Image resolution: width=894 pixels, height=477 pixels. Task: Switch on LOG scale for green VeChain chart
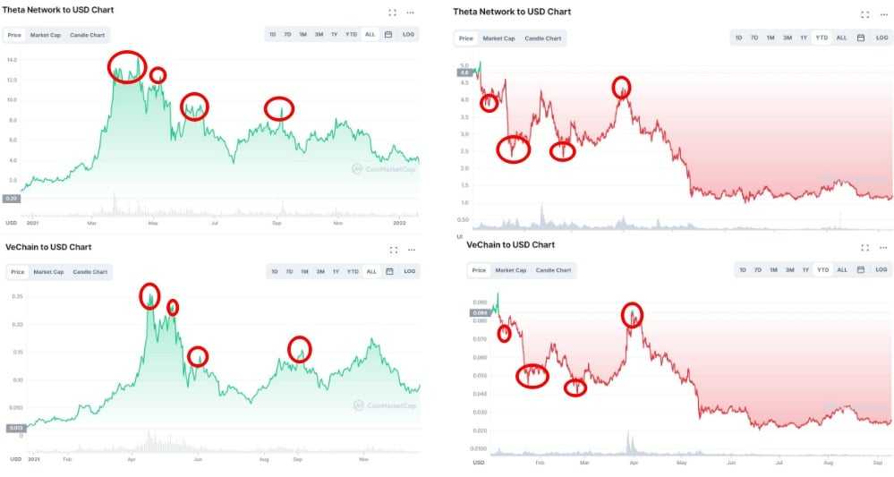point(409,271)
